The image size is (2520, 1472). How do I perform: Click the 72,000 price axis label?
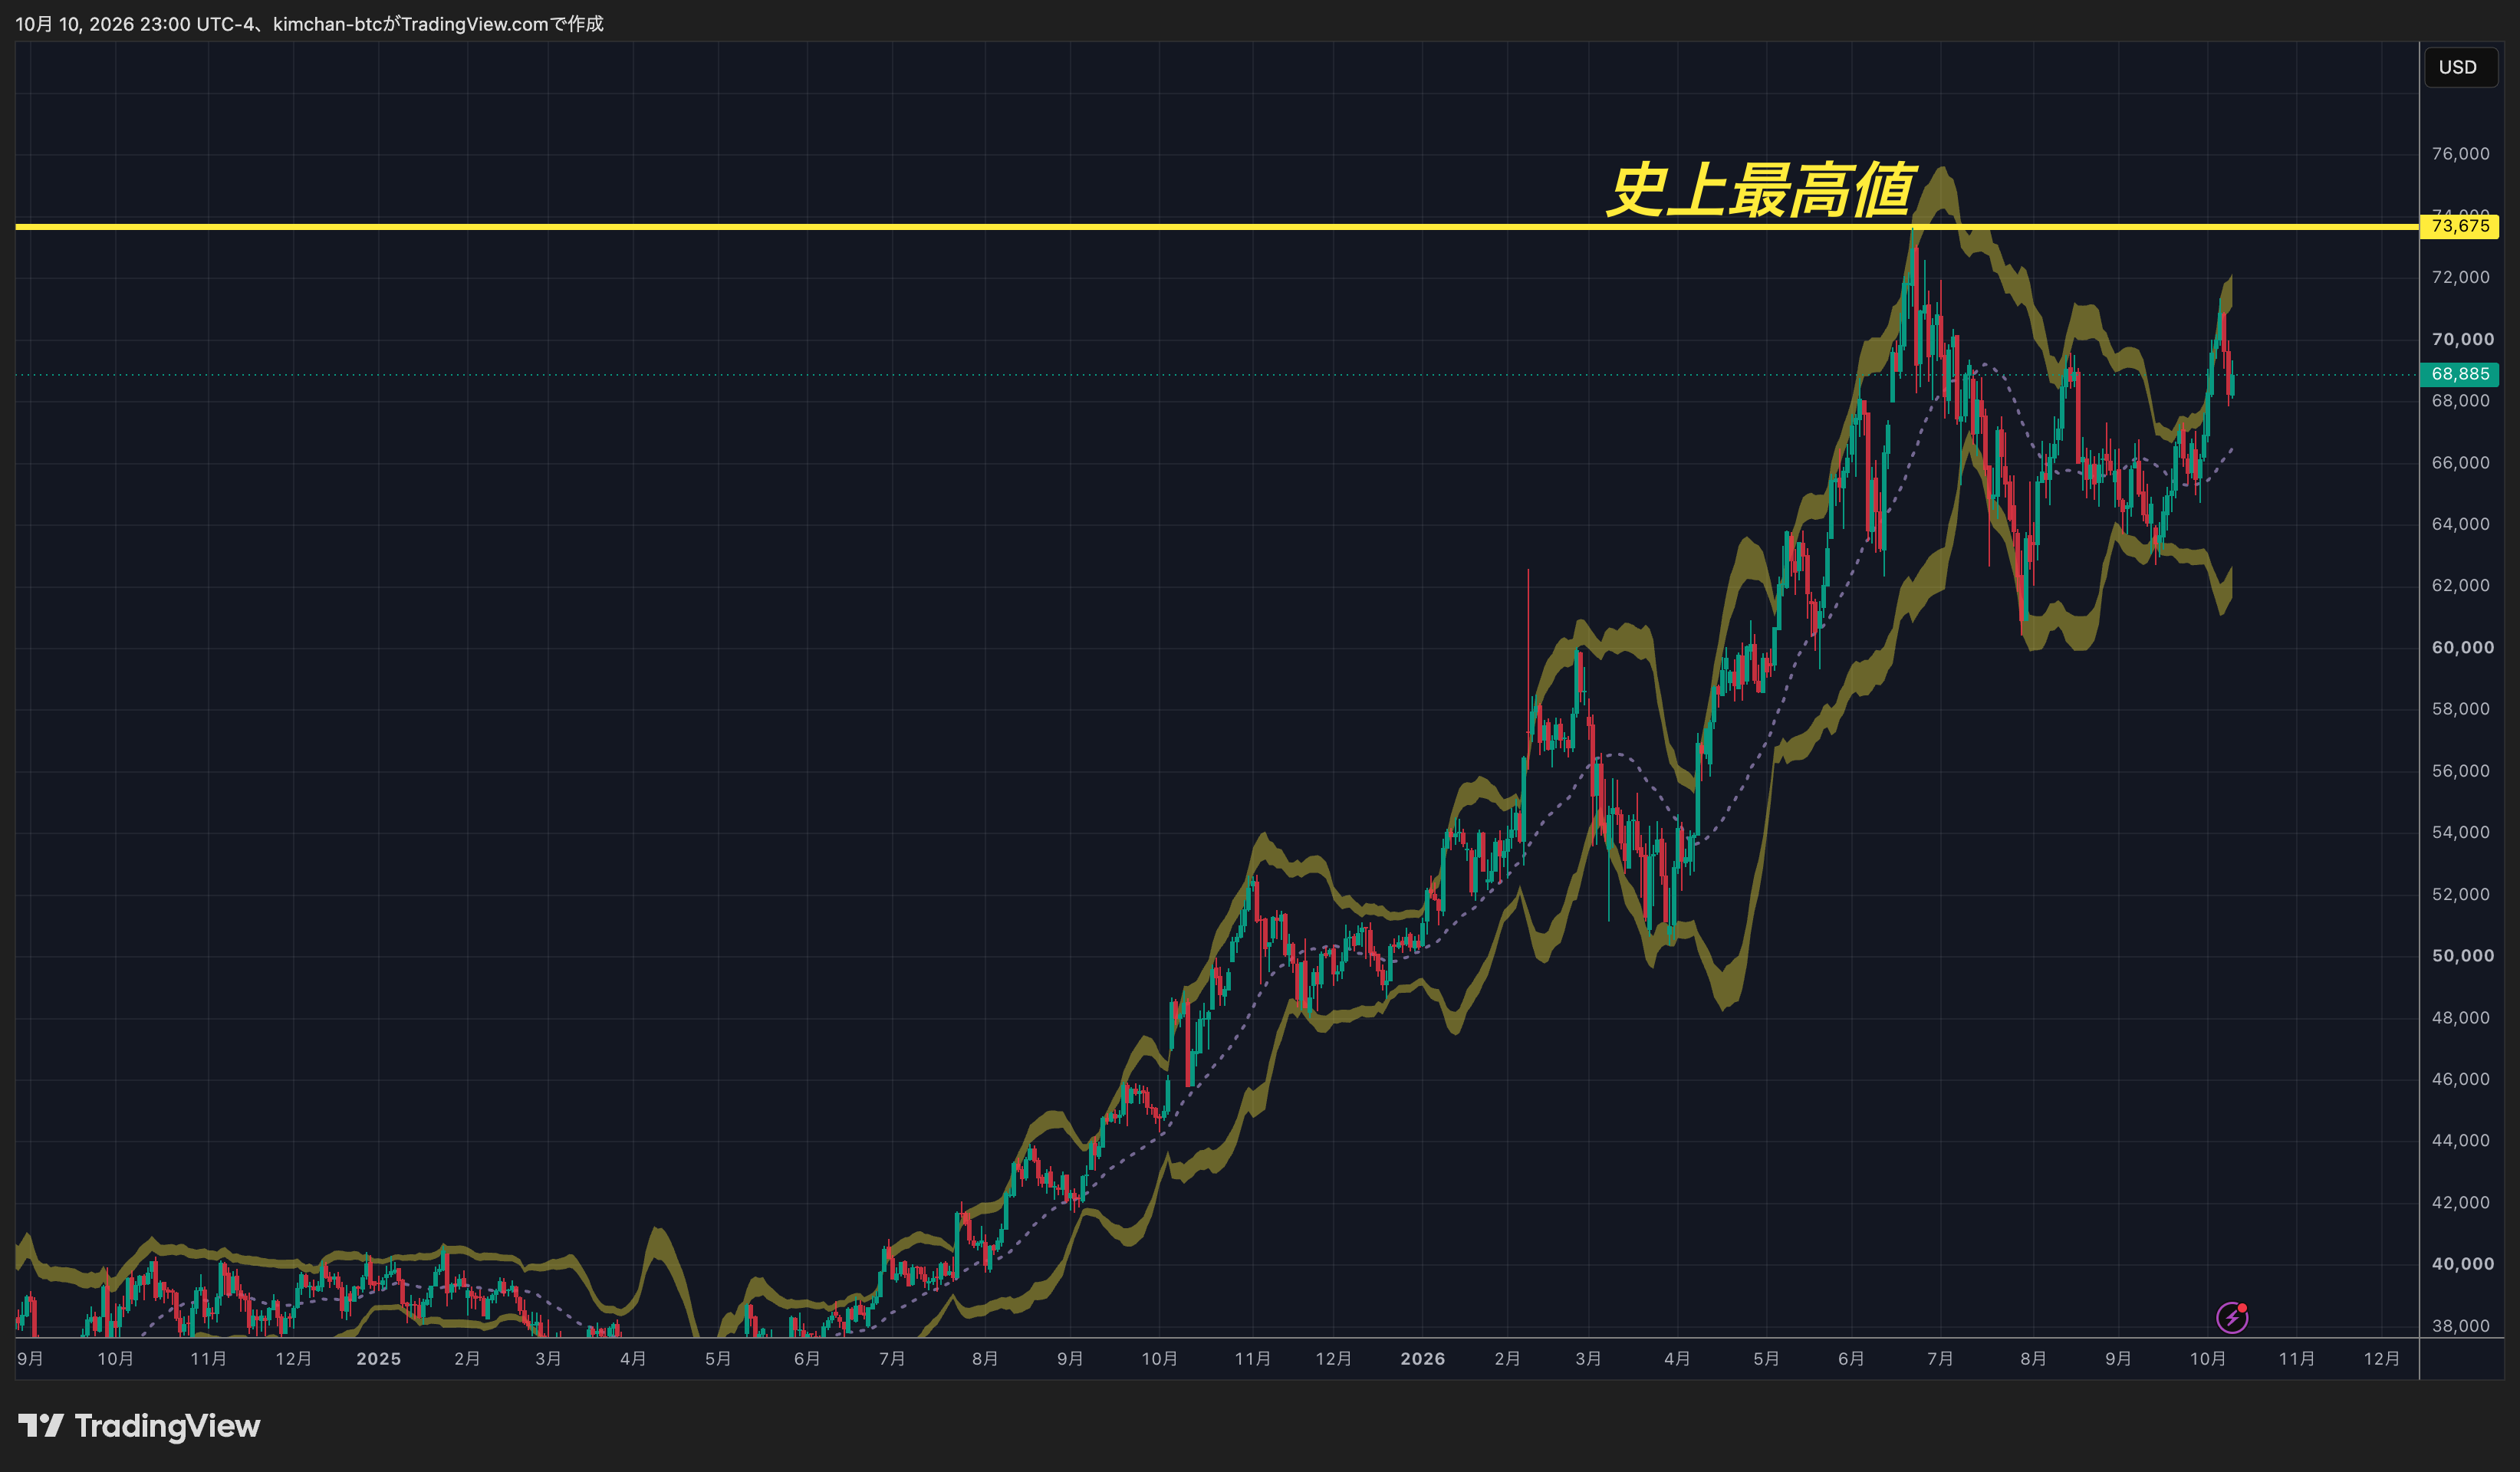point(2460,277)
